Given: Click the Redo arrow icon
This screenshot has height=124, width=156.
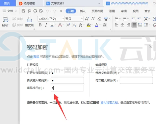Looking at the screenshot, I should (x=55, y=11).
